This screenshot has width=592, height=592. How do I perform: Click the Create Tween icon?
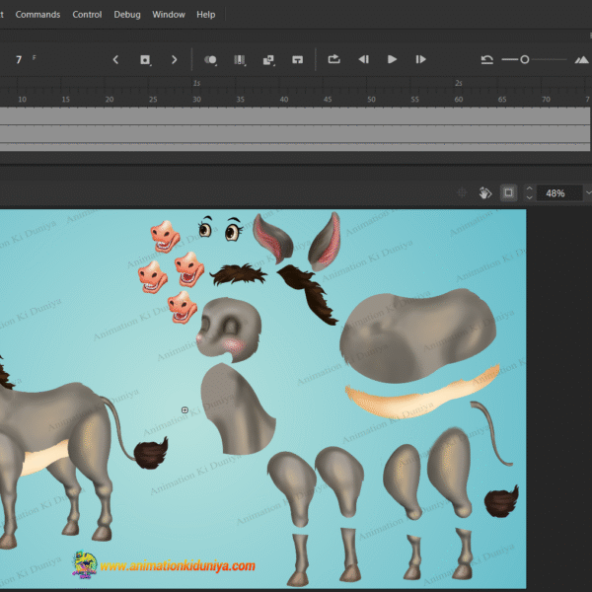pyautogui.click(x=268, y=59)
